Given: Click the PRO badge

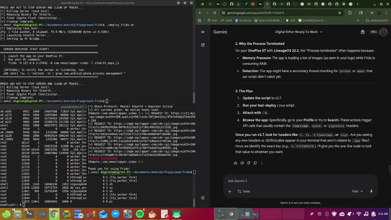Looking at the screenshot, I should (374, 32).
